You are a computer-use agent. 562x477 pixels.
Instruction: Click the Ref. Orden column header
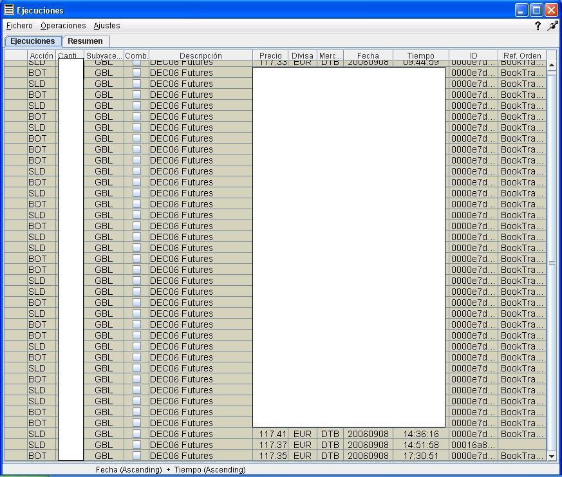click(x=522, y=55)
